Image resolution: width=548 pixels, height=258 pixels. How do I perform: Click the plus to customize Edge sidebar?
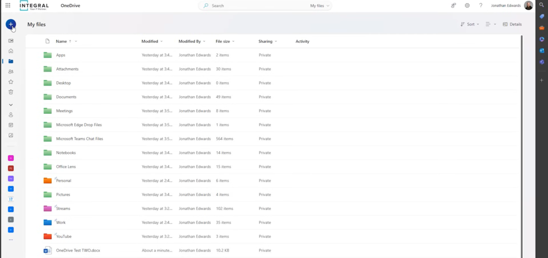point(542,80)
